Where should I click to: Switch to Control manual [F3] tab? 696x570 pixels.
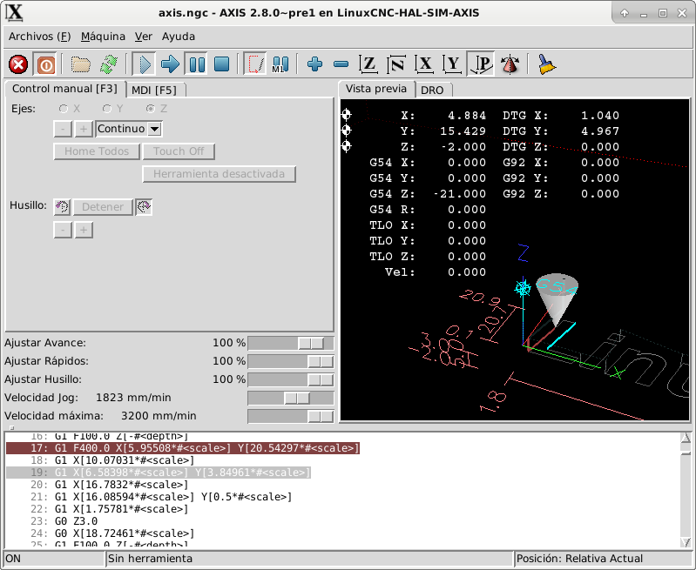pos(64,89)
